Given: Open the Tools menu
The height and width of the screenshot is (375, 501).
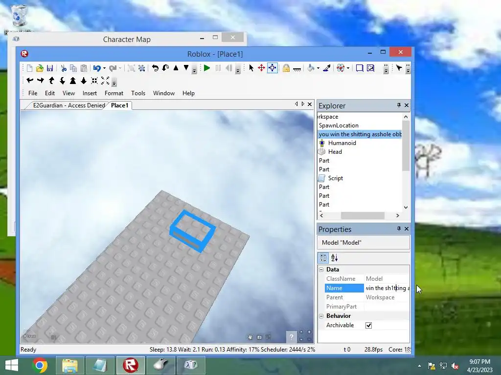Looking at the screenshot, I should (x=138, y=93).
